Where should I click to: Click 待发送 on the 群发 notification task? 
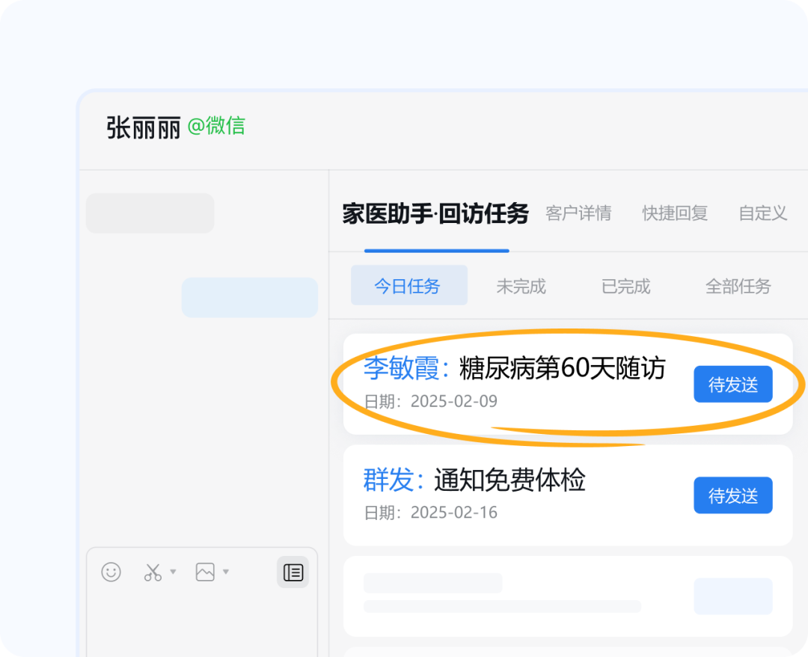pyautogui.click(x=733, y=495)
